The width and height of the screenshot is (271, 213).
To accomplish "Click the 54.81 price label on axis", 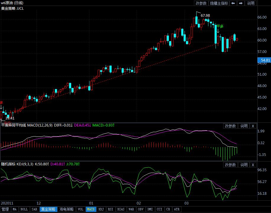I will [264, 60].
